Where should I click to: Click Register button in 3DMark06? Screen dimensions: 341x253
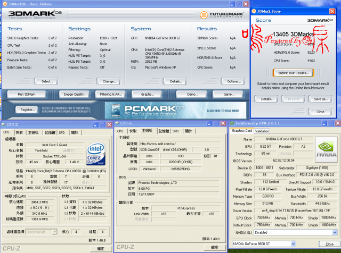tap(27, 110)
